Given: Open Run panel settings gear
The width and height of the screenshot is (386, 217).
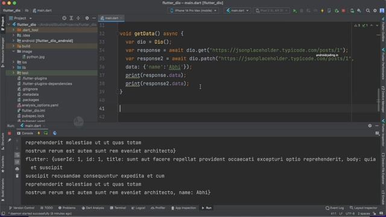Looking at the screenshot, I should click(370, 126).
